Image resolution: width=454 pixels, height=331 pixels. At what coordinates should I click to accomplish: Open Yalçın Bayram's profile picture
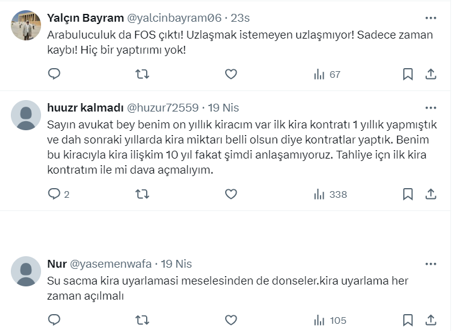click(x=26, y=25)
